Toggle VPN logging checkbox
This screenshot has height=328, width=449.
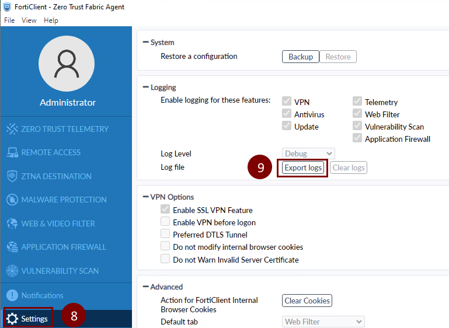click(287, 101)
